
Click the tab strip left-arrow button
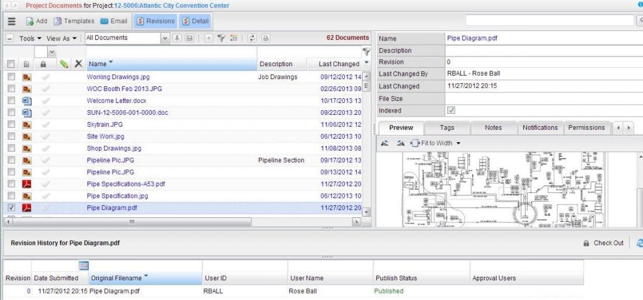619,128
